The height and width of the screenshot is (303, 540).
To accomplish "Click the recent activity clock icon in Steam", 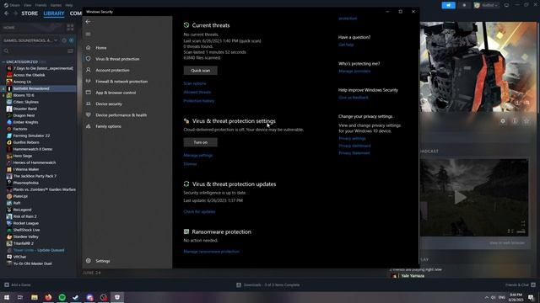I will click(64, 40).
